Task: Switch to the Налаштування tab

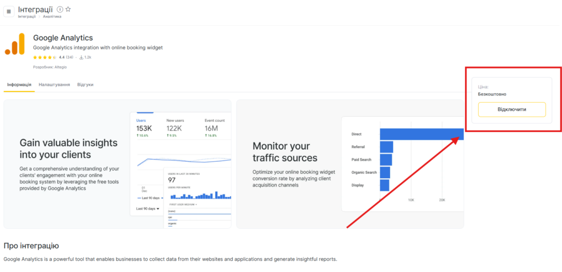Action: coord(54,85)
